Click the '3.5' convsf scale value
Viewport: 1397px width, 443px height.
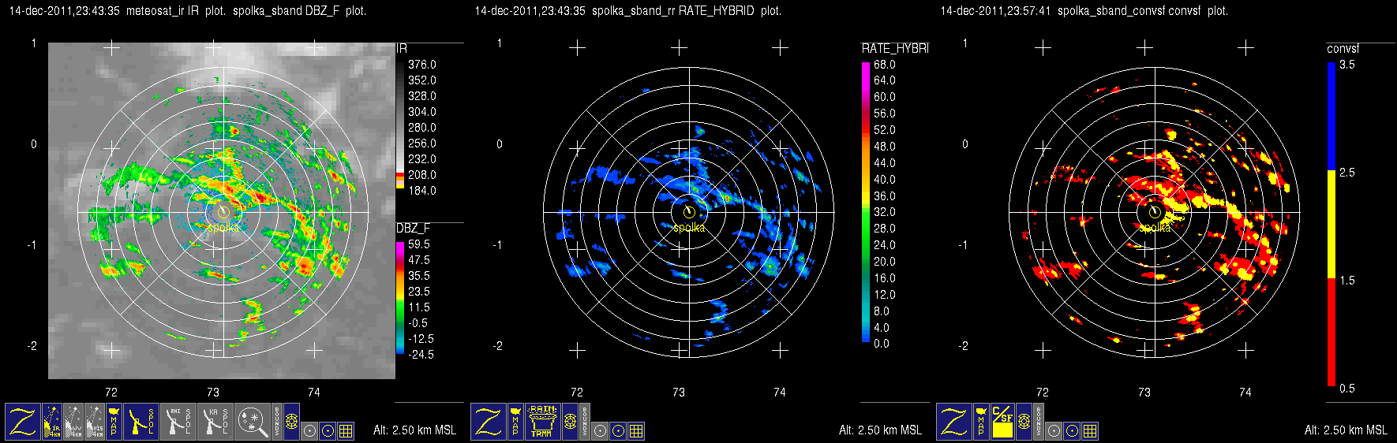(x=1347, y=65)
